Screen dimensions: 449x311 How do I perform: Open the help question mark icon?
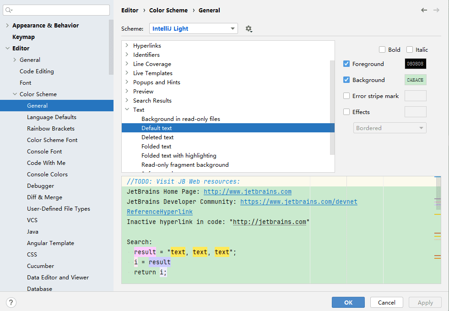[11, 302]
